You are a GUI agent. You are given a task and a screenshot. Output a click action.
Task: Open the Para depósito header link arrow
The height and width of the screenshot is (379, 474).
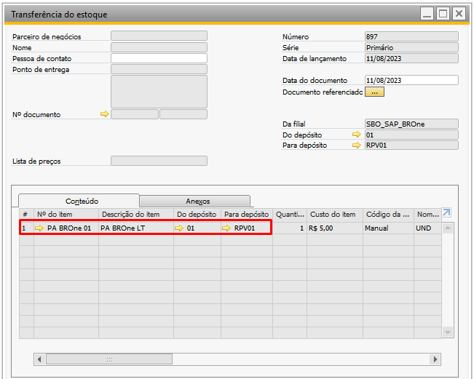[x=356, y=145]
